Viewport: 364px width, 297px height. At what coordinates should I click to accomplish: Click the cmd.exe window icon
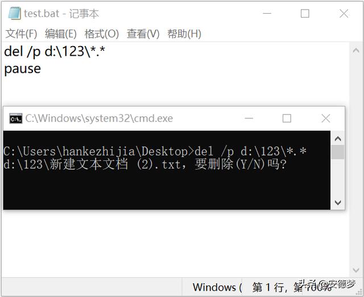(16, 118)
